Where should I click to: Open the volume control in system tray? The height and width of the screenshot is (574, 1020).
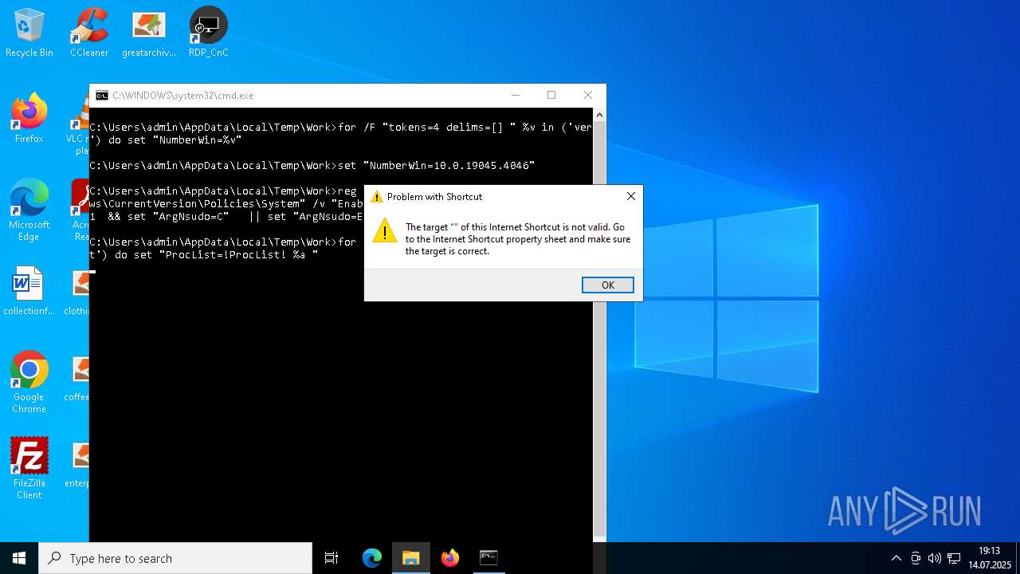pos(935,558)
